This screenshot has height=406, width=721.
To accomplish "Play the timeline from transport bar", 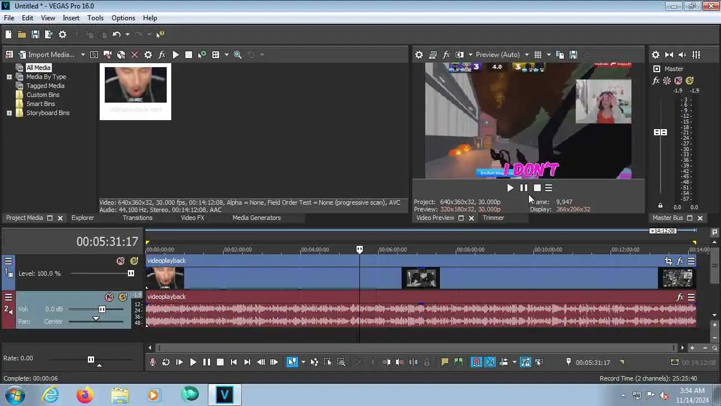I will coord(193,362).
